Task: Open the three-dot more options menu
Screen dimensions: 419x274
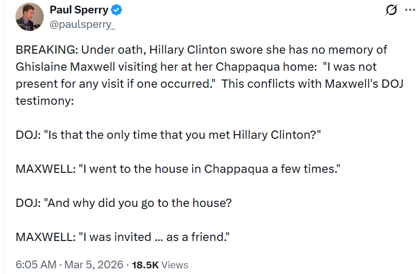Action: pos(410,10)
